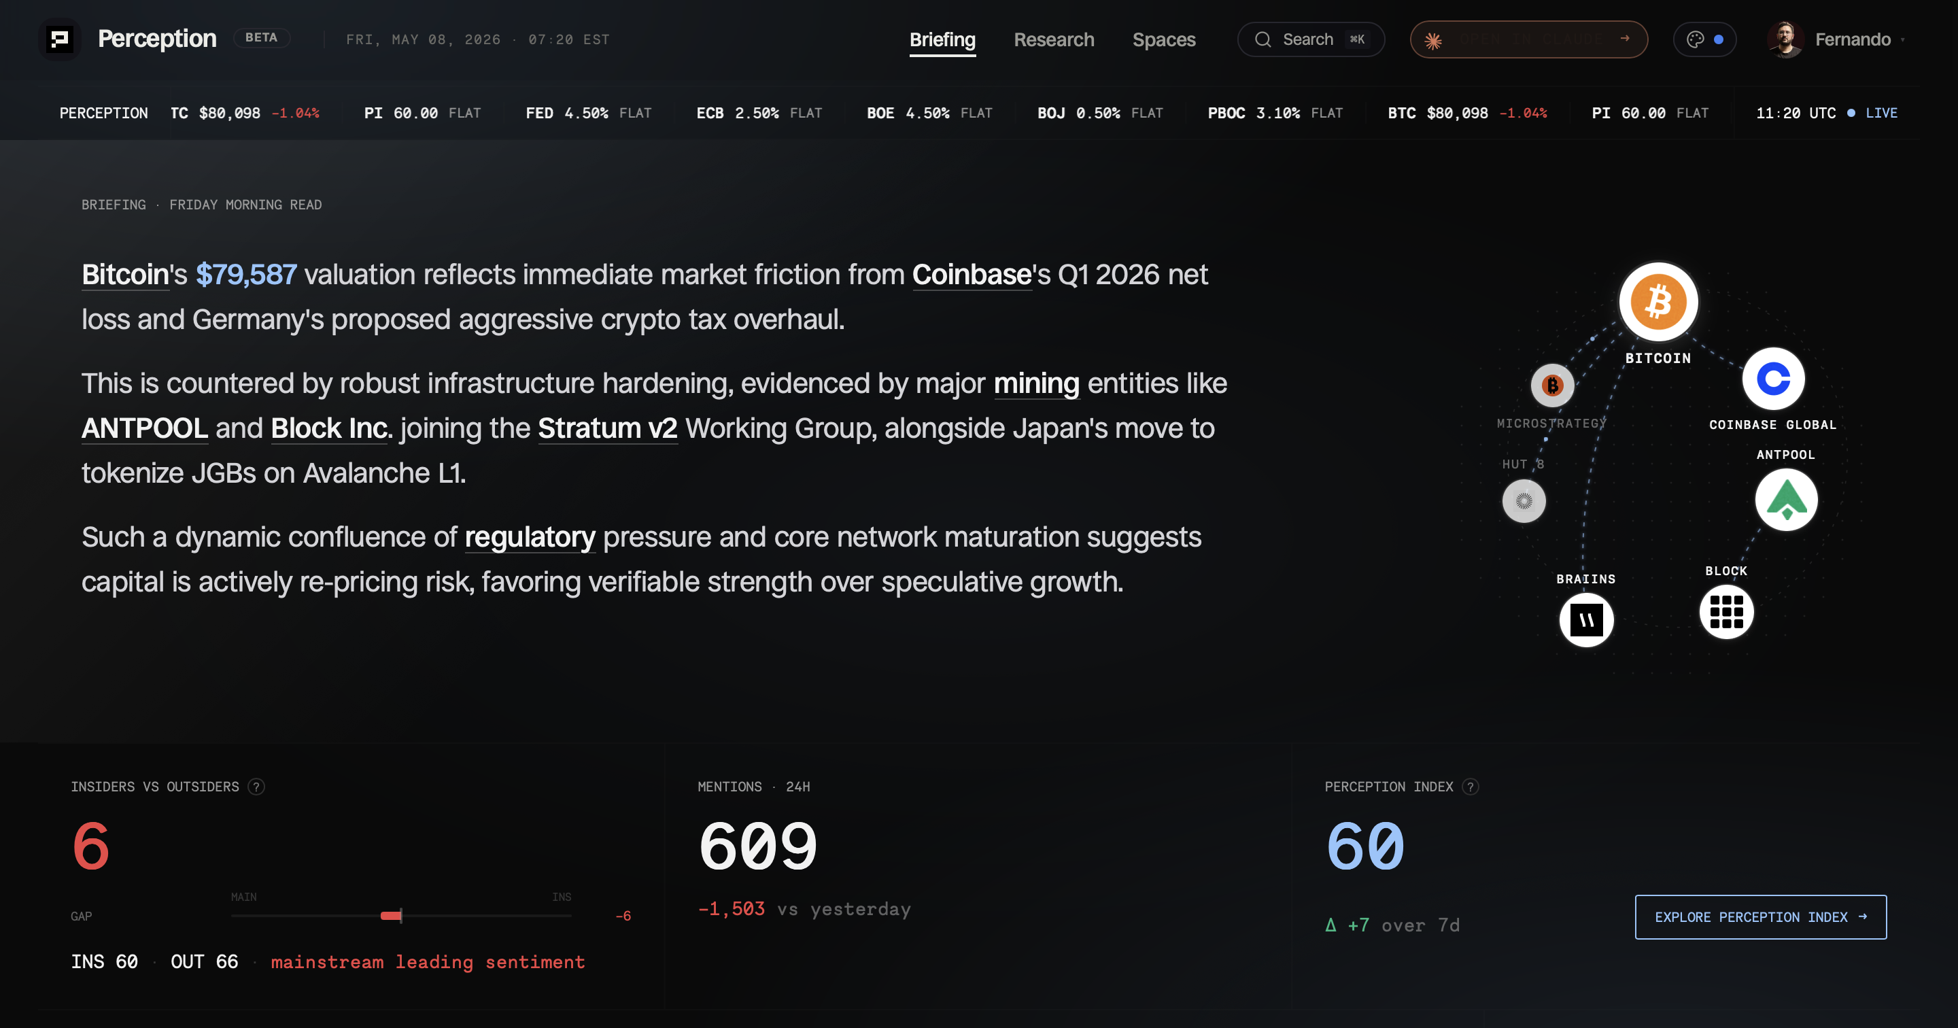Open the regulatory link in briefing

[x=530, y=538]
